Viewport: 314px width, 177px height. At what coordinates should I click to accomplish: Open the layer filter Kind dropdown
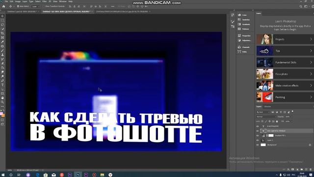coord(263,112)
